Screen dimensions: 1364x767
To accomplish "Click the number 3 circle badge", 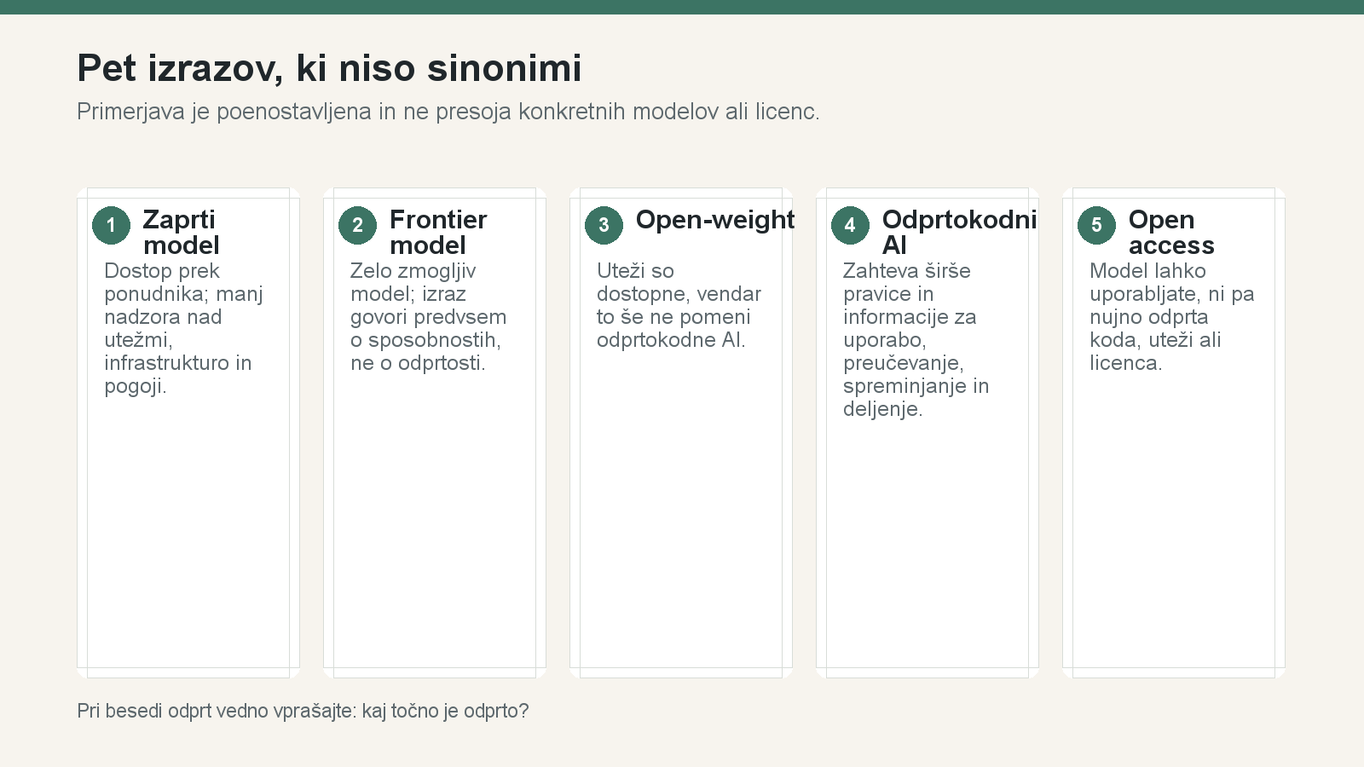I will pyautogui.click(x=604, y=225).
